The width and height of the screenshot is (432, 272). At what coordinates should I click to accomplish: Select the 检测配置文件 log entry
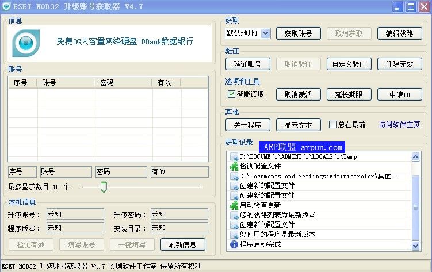click(318, 166)
